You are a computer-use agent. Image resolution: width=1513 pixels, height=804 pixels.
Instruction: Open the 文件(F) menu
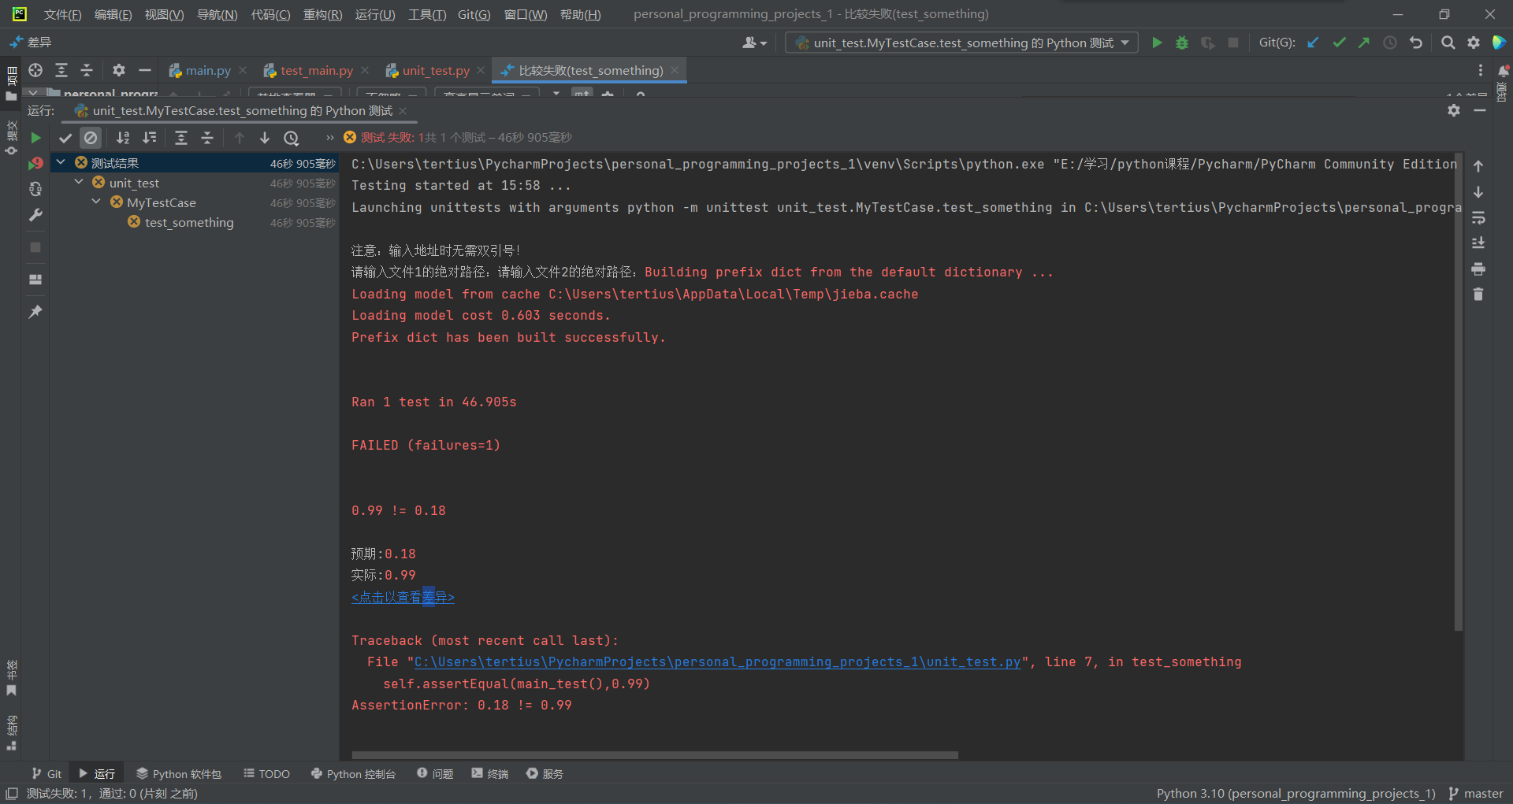click(62, 14)
